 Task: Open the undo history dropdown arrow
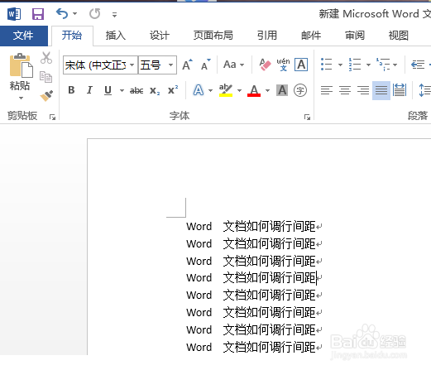tap(75, 13)
